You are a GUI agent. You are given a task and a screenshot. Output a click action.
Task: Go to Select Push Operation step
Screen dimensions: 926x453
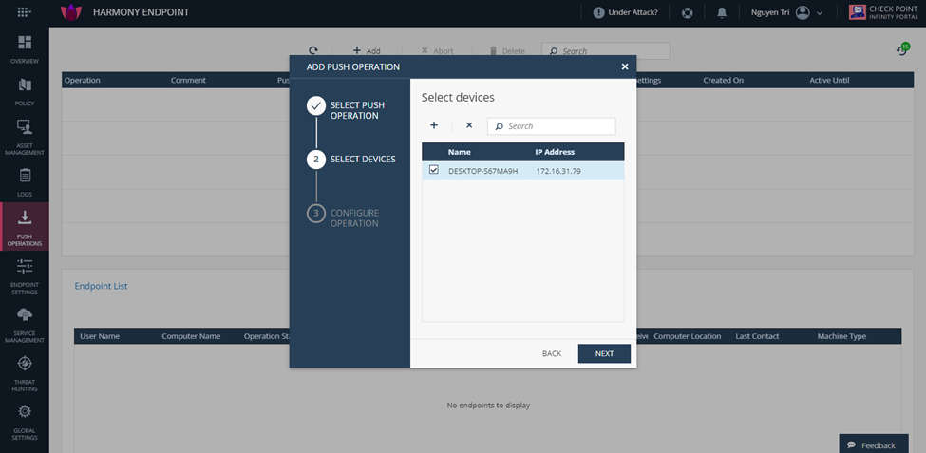[x=346, y=110]
